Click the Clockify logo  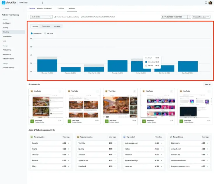9,3
